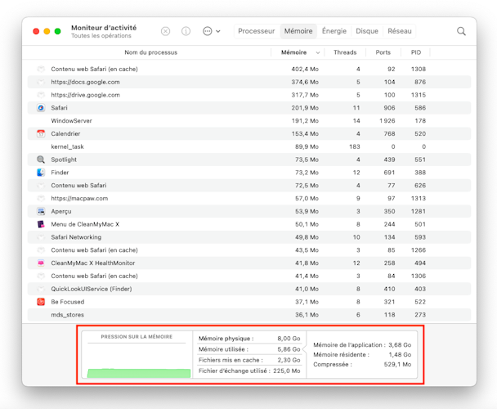Click the https://docs.google.com shield icon

pos(41,82)
